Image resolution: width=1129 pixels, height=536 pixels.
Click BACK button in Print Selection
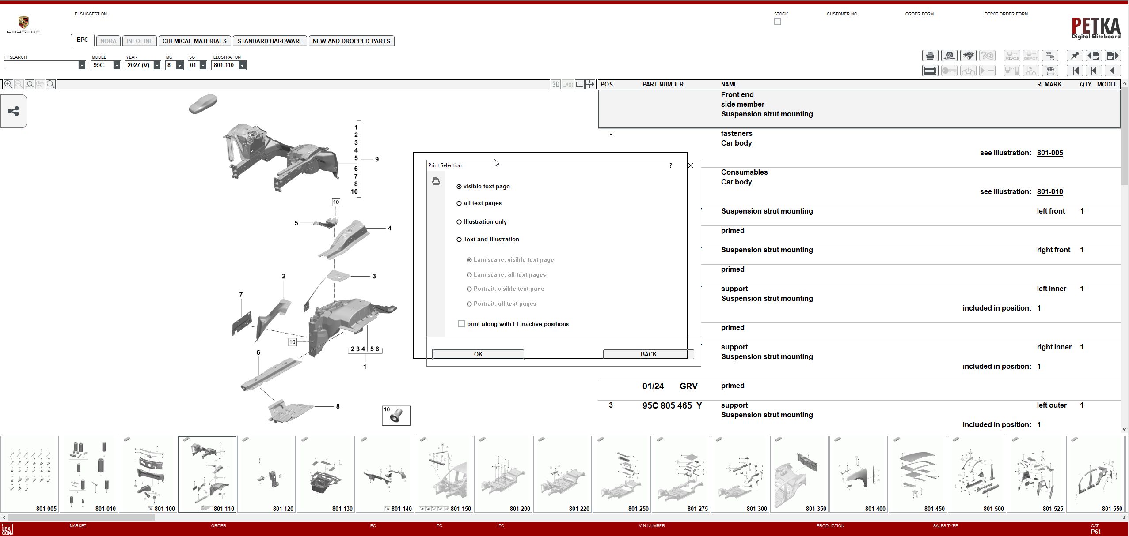tap(648, 354)
